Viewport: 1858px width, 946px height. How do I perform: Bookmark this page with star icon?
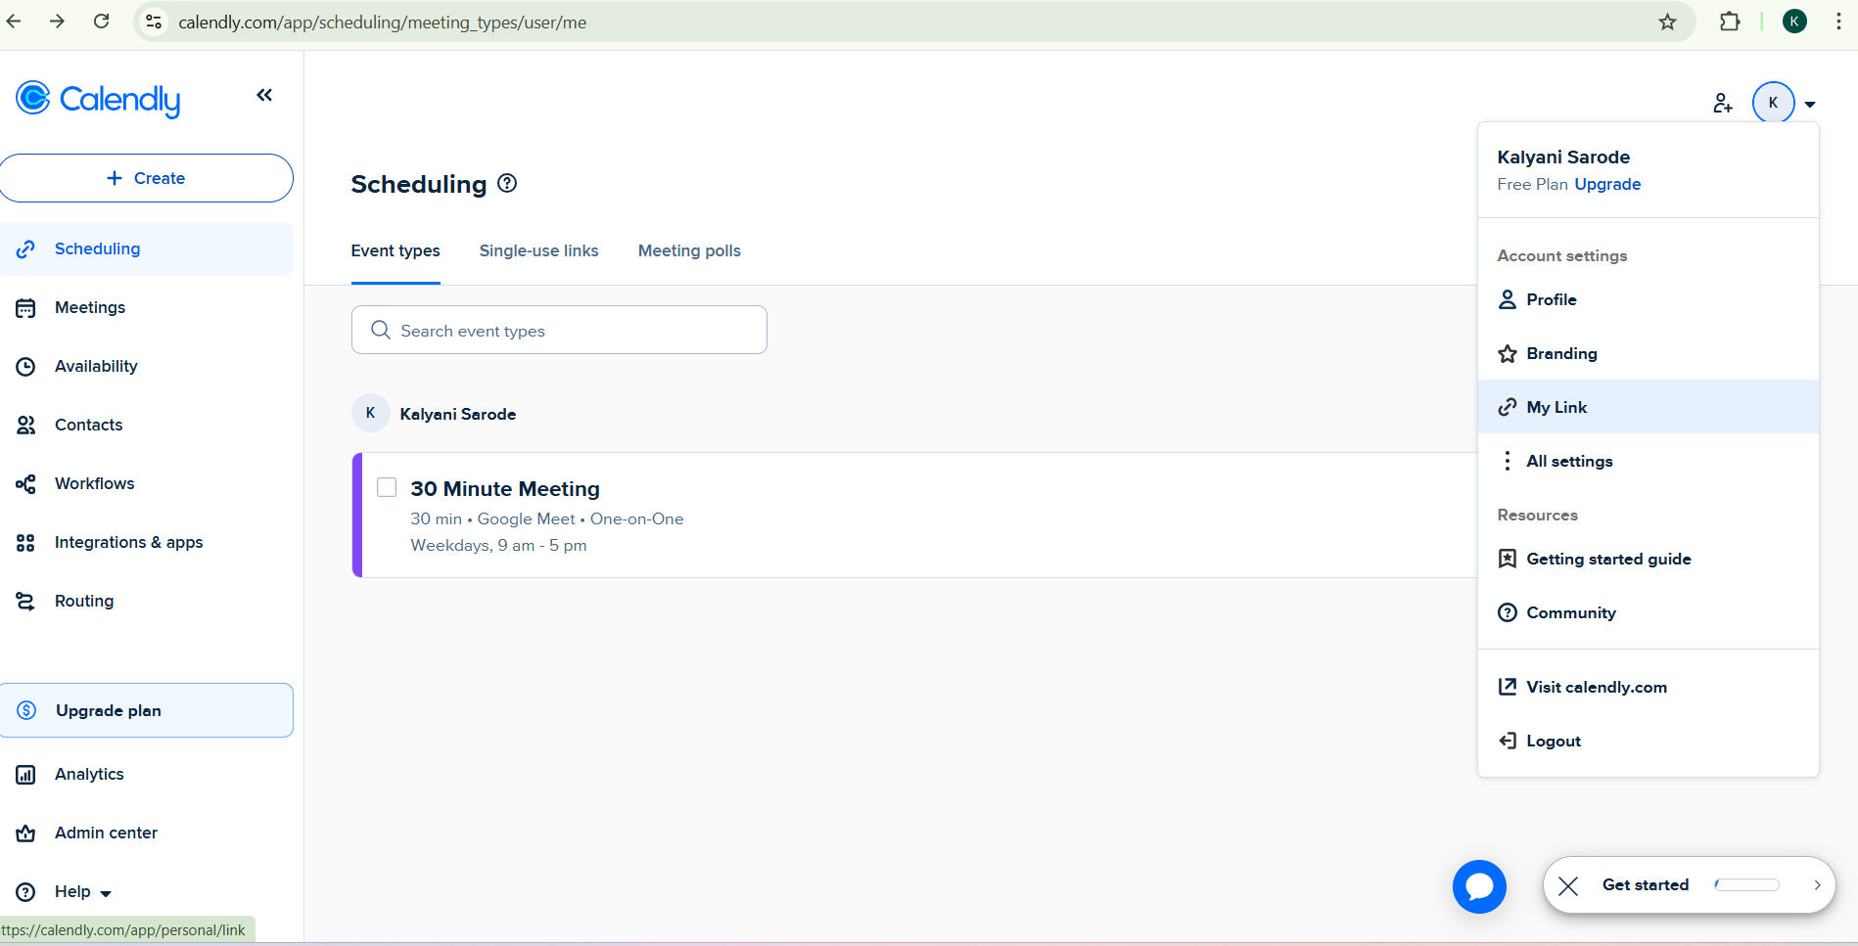1667,22
